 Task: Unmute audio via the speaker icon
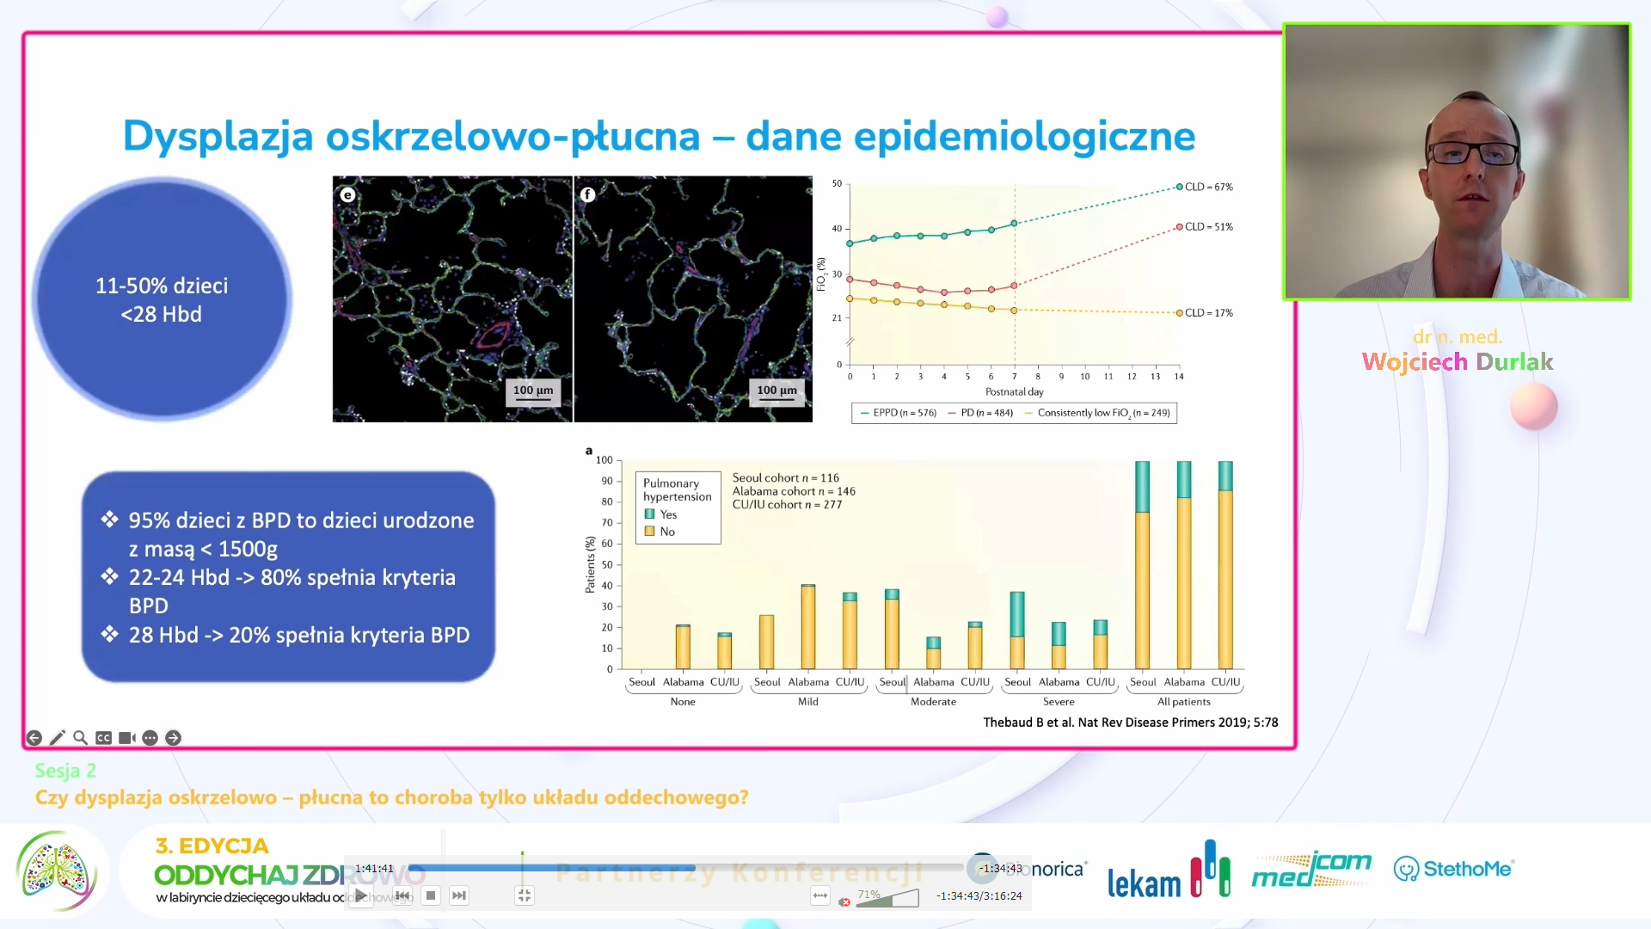(x=844, y=901)
